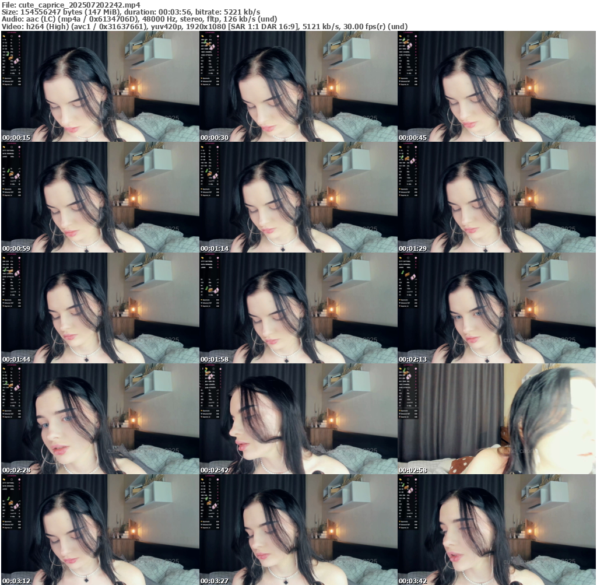Choose the blurred frame marked 00:02:58

[x=497, y=419]
